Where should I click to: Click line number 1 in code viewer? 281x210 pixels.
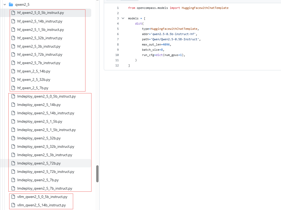click(118, 8)
